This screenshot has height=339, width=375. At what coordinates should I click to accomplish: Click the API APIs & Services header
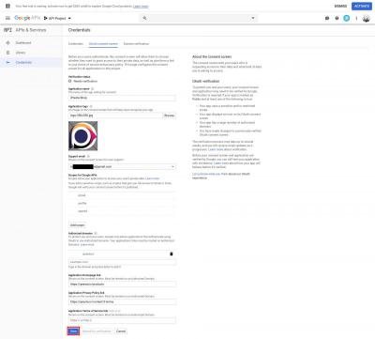point(25,30)
